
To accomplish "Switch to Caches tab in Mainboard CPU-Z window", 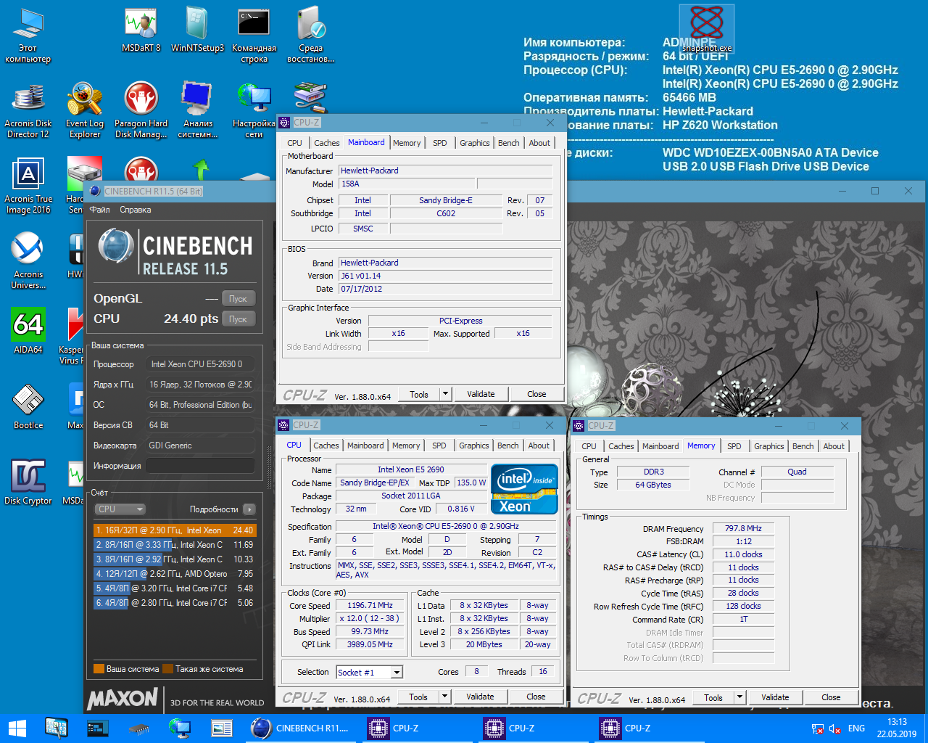I will tap(326, 143).
